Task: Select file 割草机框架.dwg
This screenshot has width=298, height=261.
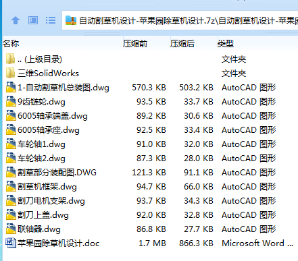Action: coord(47,187)
